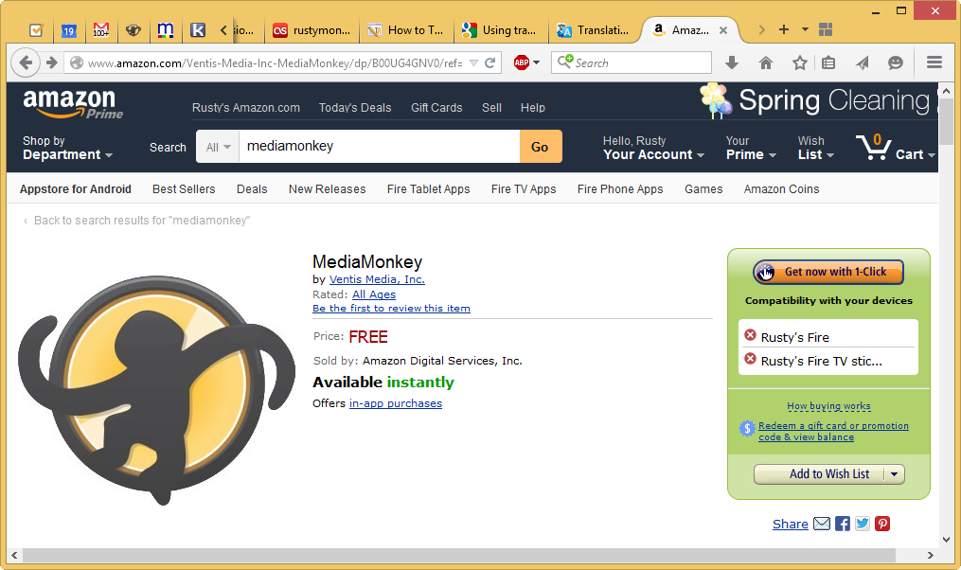
Task: Select Fire Tablet Apps in Appstore menu
Action: click(428, 189)
